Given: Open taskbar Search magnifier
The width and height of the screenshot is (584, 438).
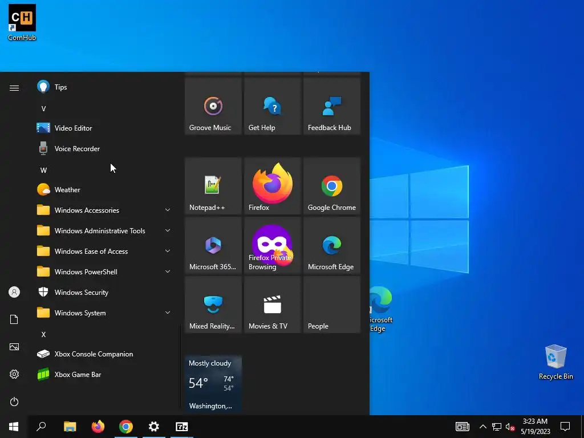Looking at the screenshot, I should pyautogui.click(x=41, y=427).
